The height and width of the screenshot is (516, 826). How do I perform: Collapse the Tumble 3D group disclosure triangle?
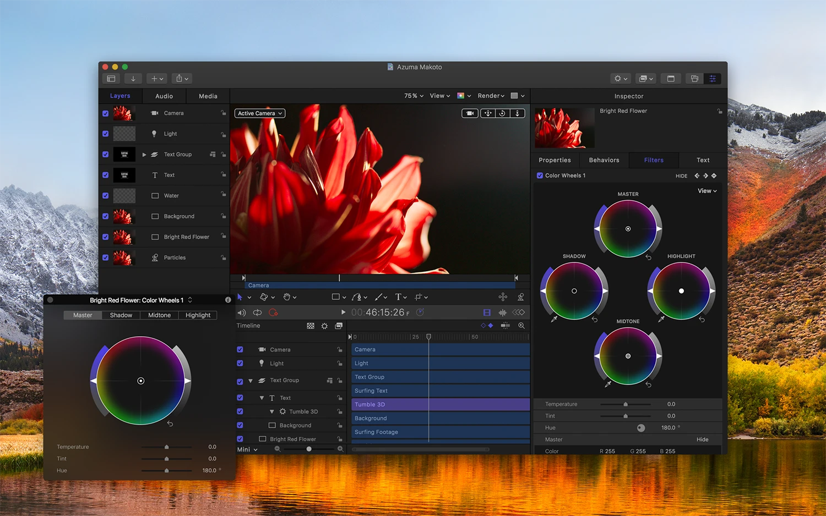(272, 411)
